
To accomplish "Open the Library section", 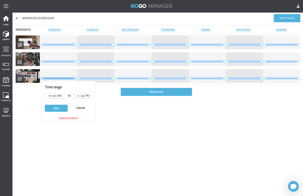I will (6, 36).
